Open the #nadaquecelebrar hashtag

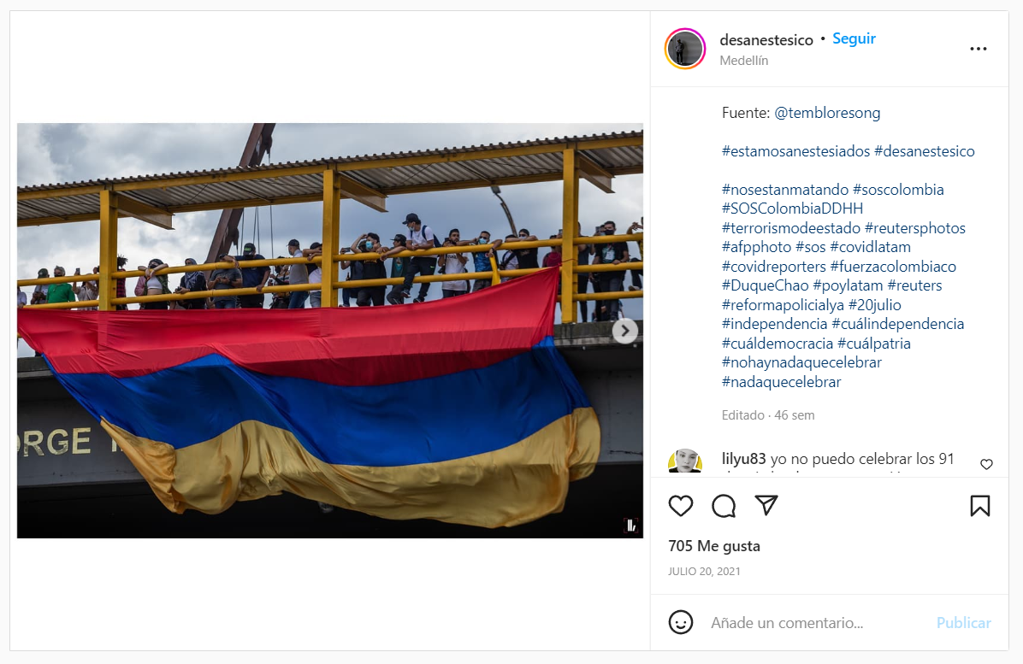pos(781,382)
